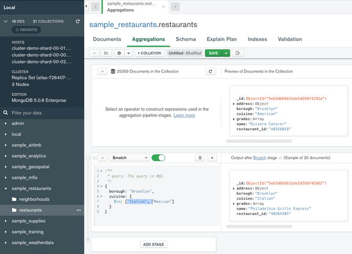Open the Learn more link
The height and width of the screenshot is (254, 352).
184,115
